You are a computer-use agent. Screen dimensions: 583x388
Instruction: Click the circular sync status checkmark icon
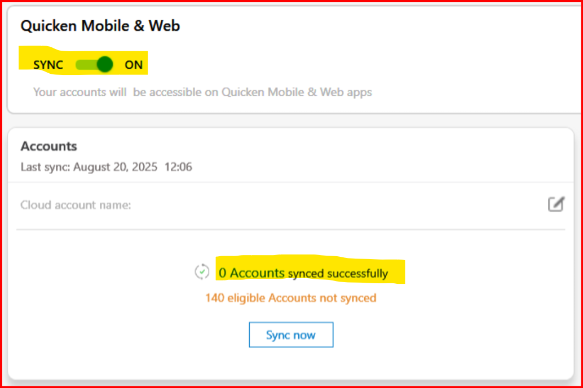[x=202, y=272]
